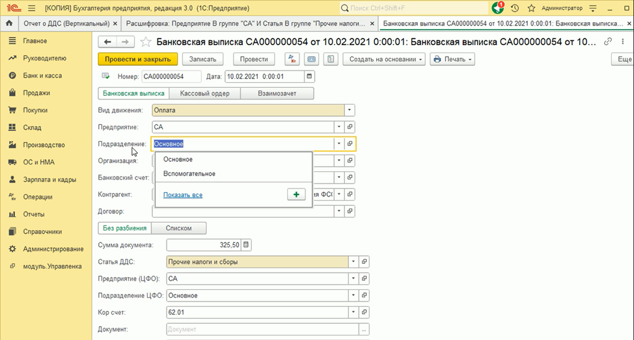Select the Банковская выписка document tab
Viewport: 634px width, 340px height.
(x=133, y=94)
